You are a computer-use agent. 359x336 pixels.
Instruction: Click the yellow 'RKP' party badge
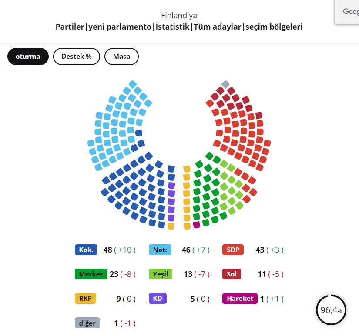coord(85,299)
